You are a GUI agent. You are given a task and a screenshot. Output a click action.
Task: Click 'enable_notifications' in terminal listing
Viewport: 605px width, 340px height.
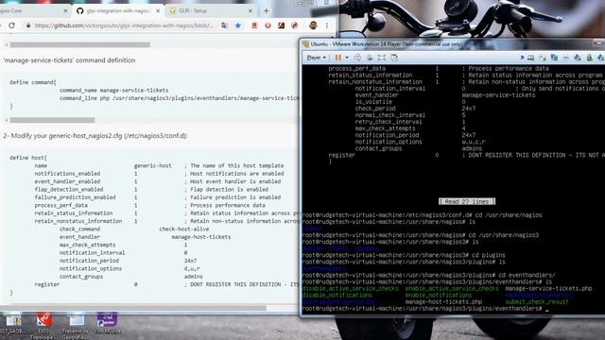(439, 296)
